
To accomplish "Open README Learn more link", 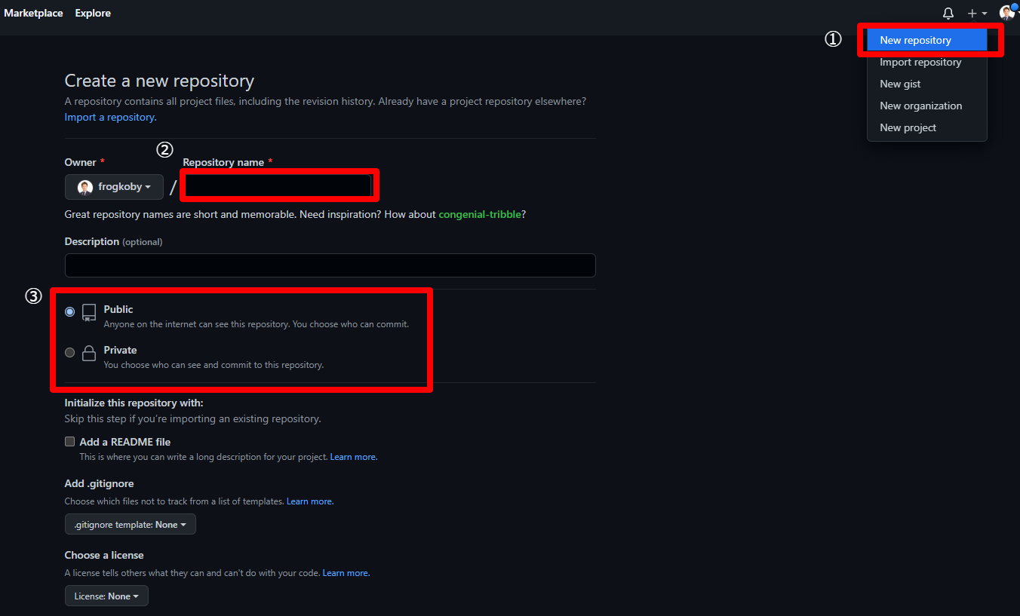I will click(x=353, y=457).
